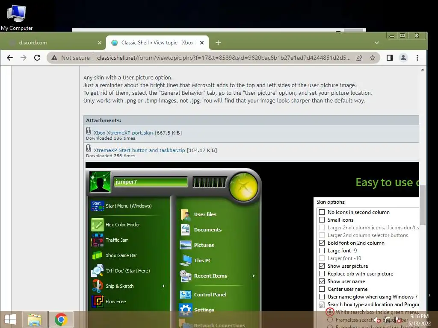Click Flow Free icon in image
Screen dimensions: 438x328
tap(97, 301)
